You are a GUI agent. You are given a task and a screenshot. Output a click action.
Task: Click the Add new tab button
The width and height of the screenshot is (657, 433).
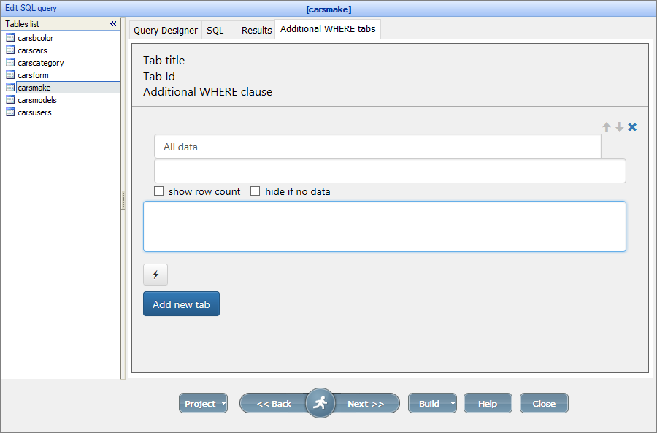click(x=181, y=303)
